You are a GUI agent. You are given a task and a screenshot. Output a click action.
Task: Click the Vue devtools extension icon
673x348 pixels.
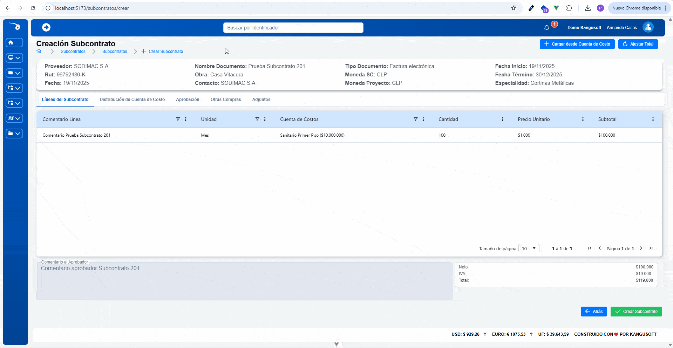pyautogui.click(x=556, y=8)
